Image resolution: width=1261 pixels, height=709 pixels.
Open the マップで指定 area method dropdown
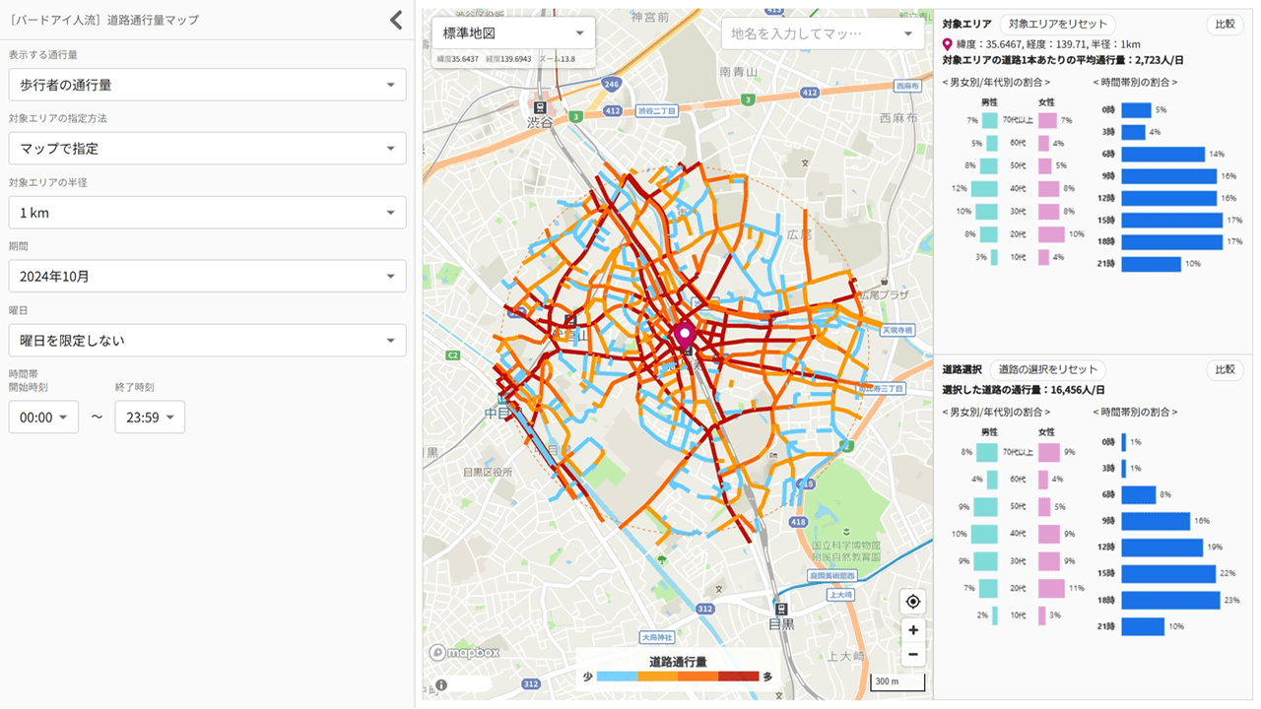[x=207, y=149]
